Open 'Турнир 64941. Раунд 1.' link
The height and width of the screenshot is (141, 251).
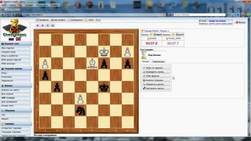pyautogui.click(x=156, y=31)
